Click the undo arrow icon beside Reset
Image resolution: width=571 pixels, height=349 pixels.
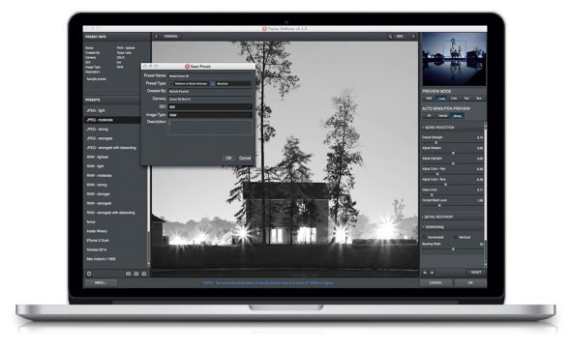pyautogui.click(x=425, y=273)
